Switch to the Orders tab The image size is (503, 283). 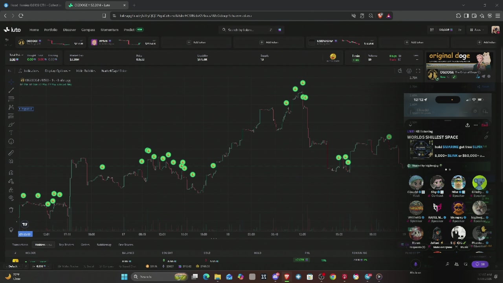tap(85, 245)
